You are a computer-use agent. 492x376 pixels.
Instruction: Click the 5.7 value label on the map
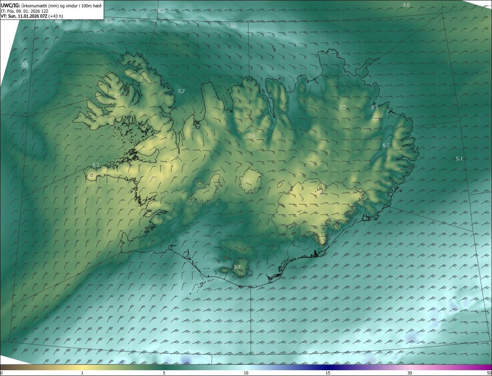(x=181, y=91)
